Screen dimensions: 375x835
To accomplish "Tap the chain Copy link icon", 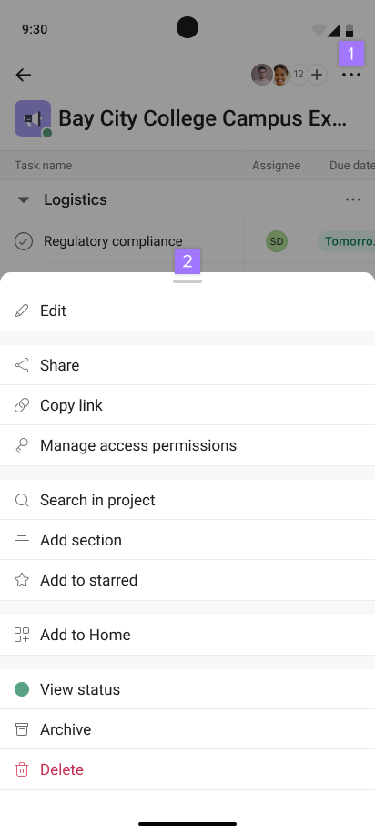I will [x=21, y=405].
